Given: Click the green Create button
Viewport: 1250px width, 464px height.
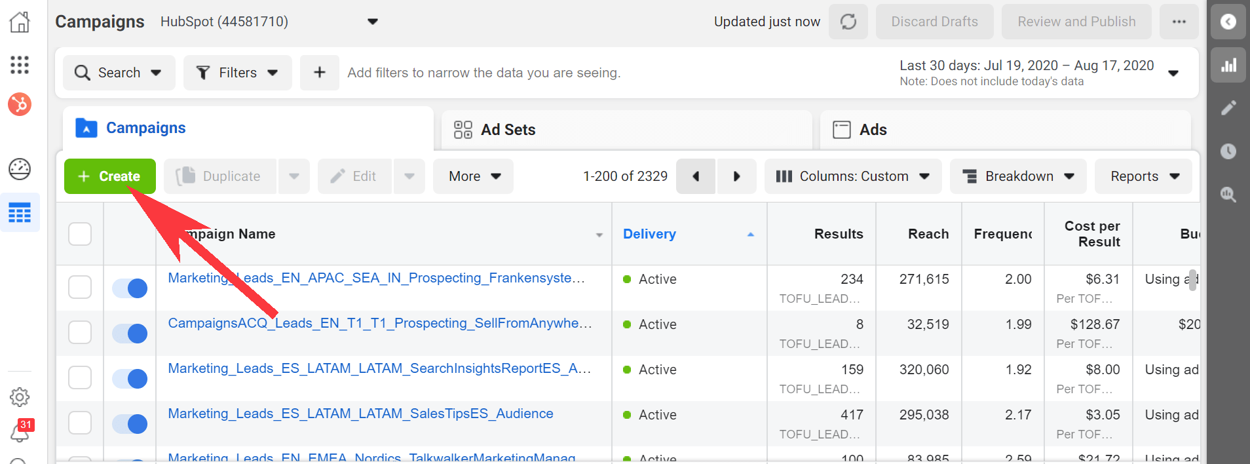Looking at the screenshot, I should coord(109,176).
